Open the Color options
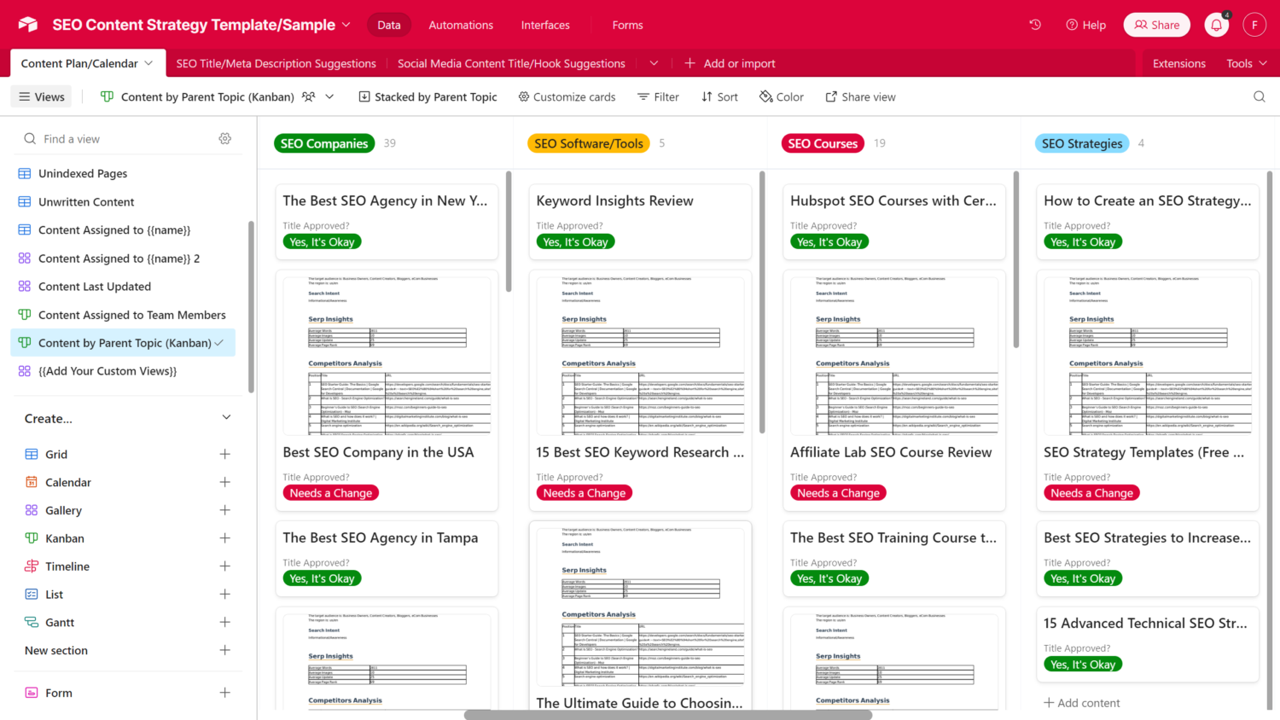 [782, 97]
